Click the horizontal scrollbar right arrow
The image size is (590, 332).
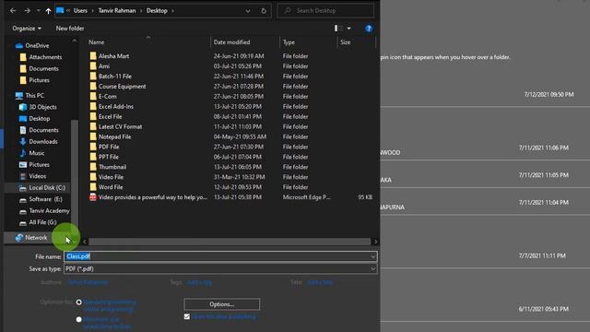(375, 242)
